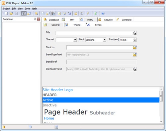This screenshot has width=166, height=131.
Task: Decrease Size (rem) with the down arrow
Action: coord(135,41)
